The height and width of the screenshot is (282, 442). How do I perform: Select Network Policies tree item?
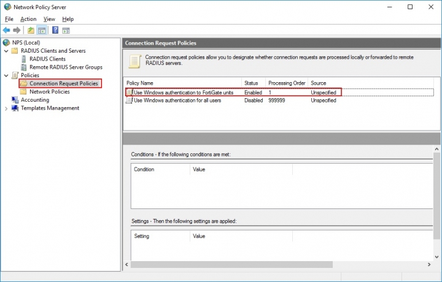(50, 91)
